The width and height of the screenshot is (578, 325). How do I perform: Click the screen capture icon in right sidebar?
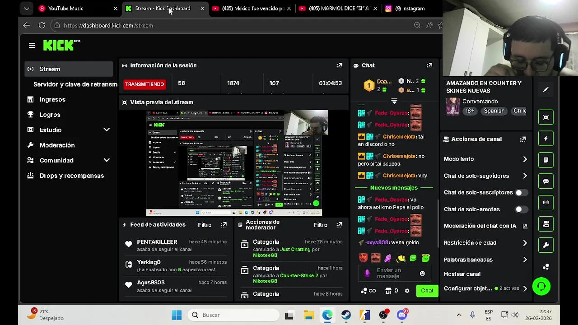(x=546, y=117)
